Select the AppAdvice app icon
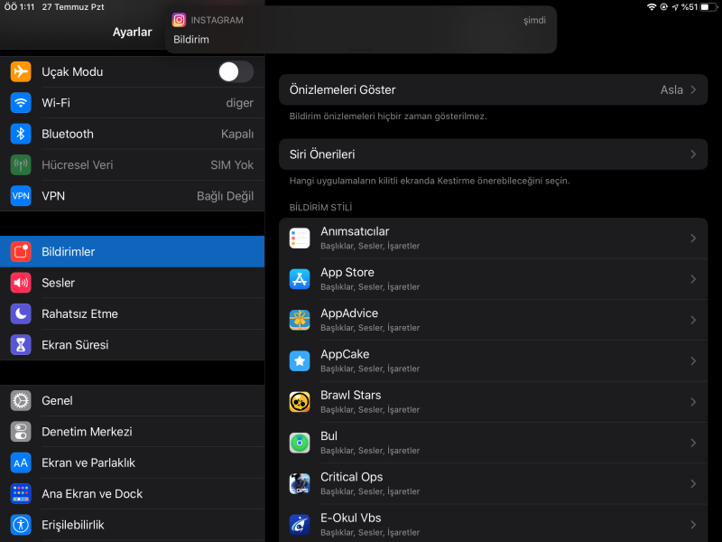 [300, 320]
